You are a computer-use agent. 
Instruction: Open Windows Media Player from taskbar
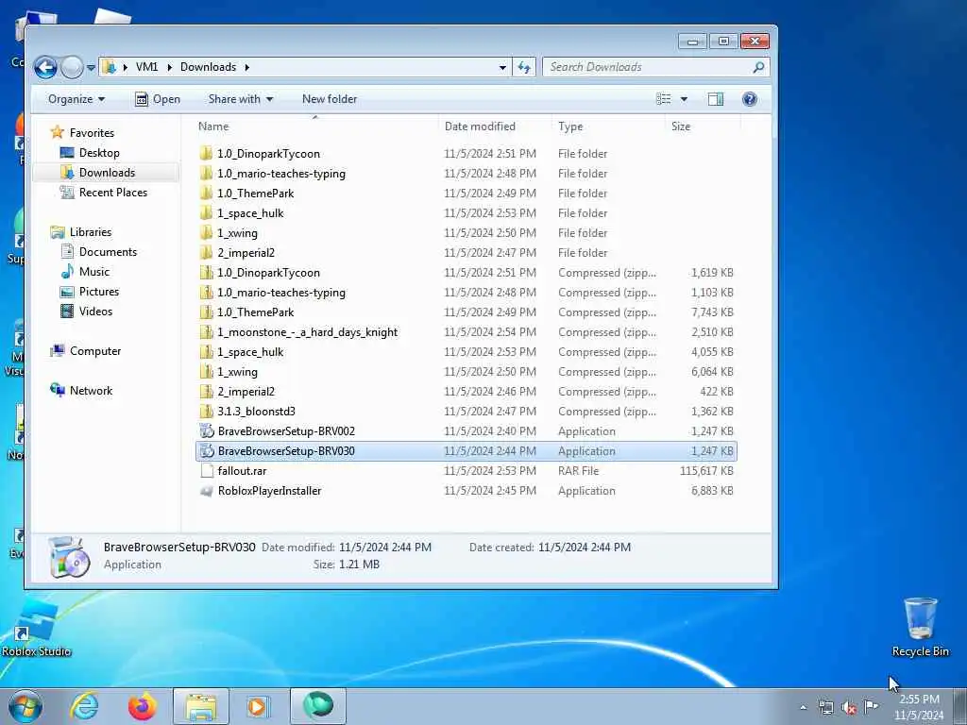257,706
